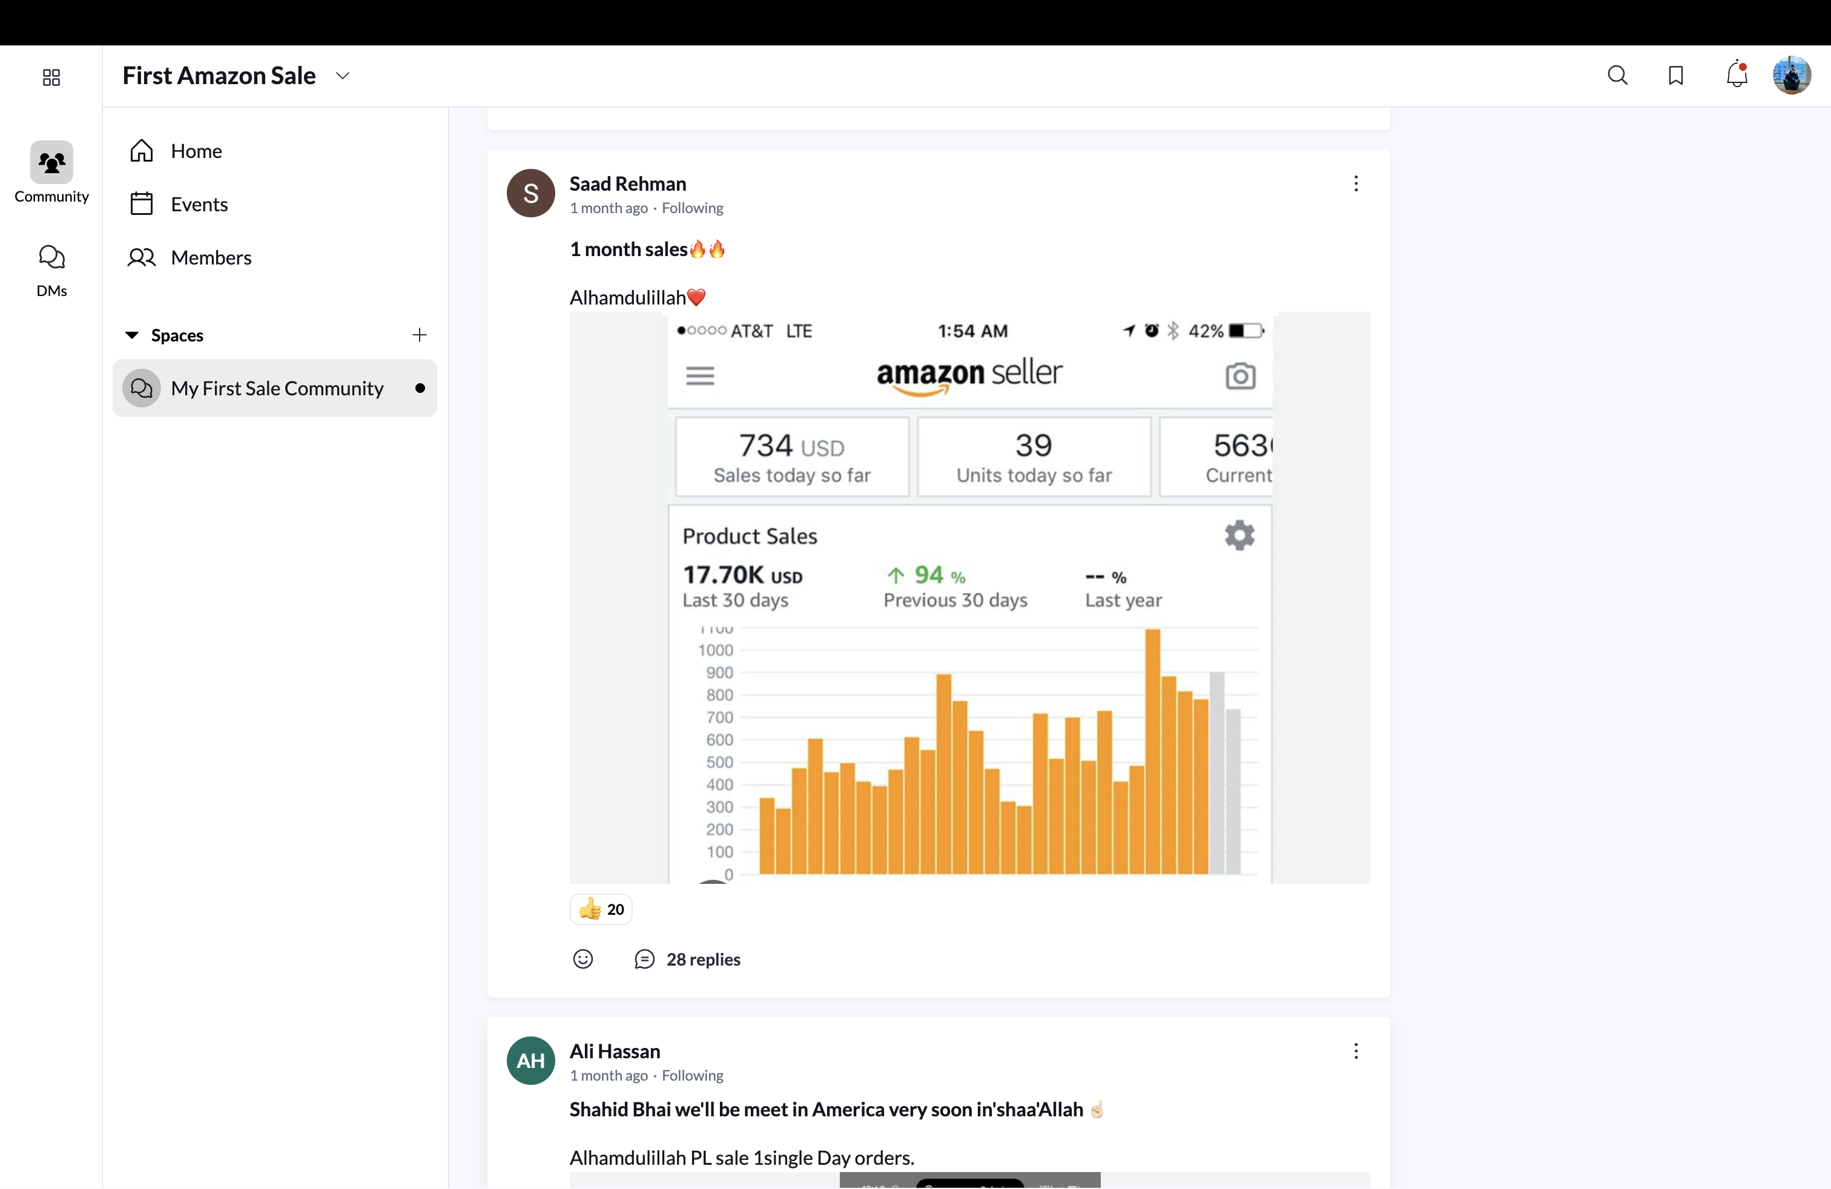1831x1189 pixels.
Task: Click the profile avatar at top right
Action: point(1791,75)
